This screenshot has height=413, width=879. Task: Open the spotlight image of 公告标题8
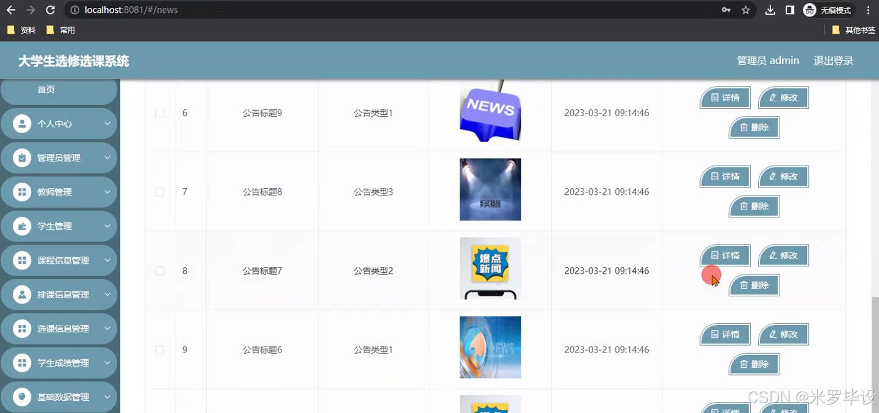(x=490, y=189)
